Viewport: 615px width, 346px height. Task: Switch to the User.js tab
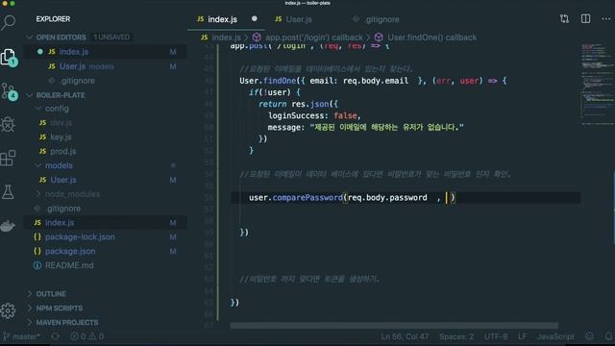[x=293, y=19]
